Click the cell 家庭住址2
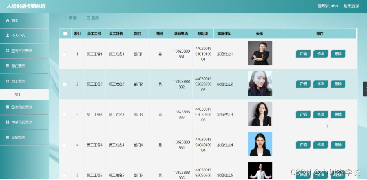This screenshot has width=367, height=180. (225, 84)
